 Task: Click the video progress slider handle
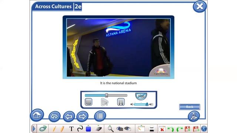(106, 95)
